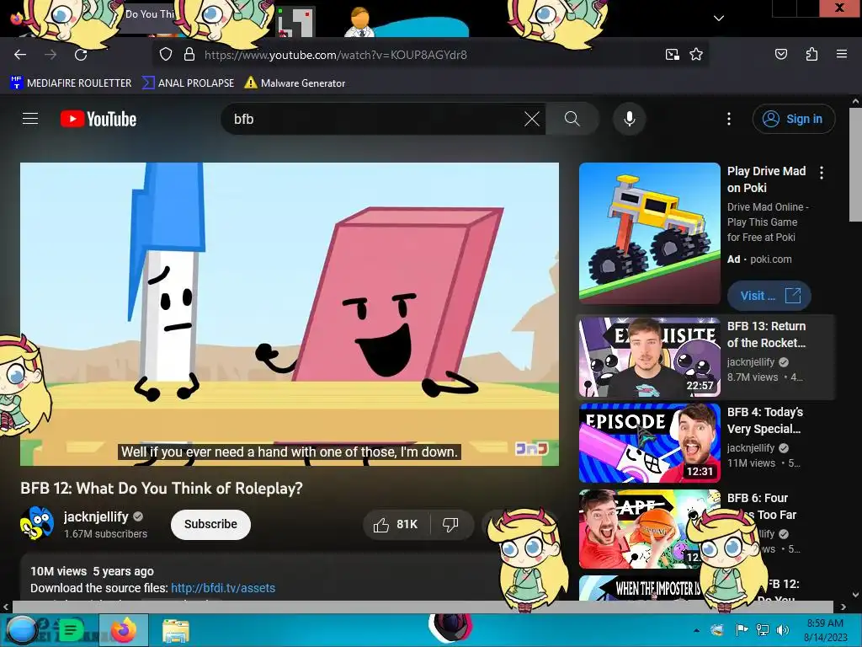This screenshot has height=647, width=862.
Task: Play BFB 13 video thumbnail
Action: coord(649,357)
